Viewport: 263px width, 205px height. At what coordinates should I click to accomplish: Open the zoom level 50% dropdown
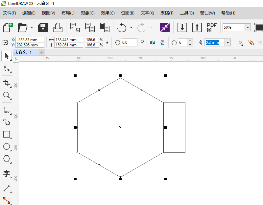(x=248, y=27)
